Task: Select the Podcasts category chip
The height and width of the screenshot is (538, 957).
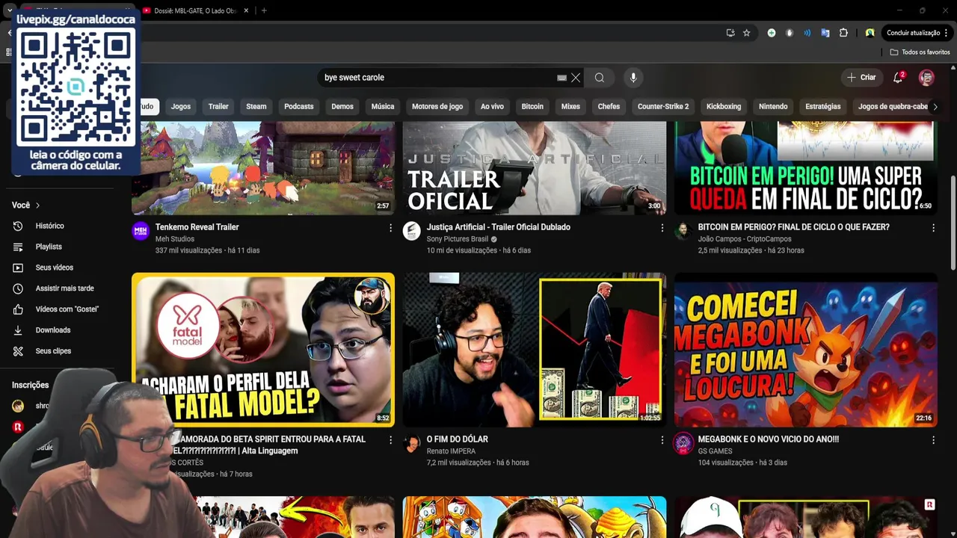Action: 299,107
